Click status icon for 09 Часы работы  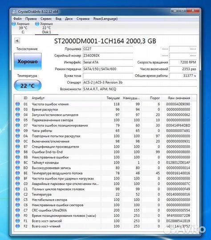coord(18,131)
